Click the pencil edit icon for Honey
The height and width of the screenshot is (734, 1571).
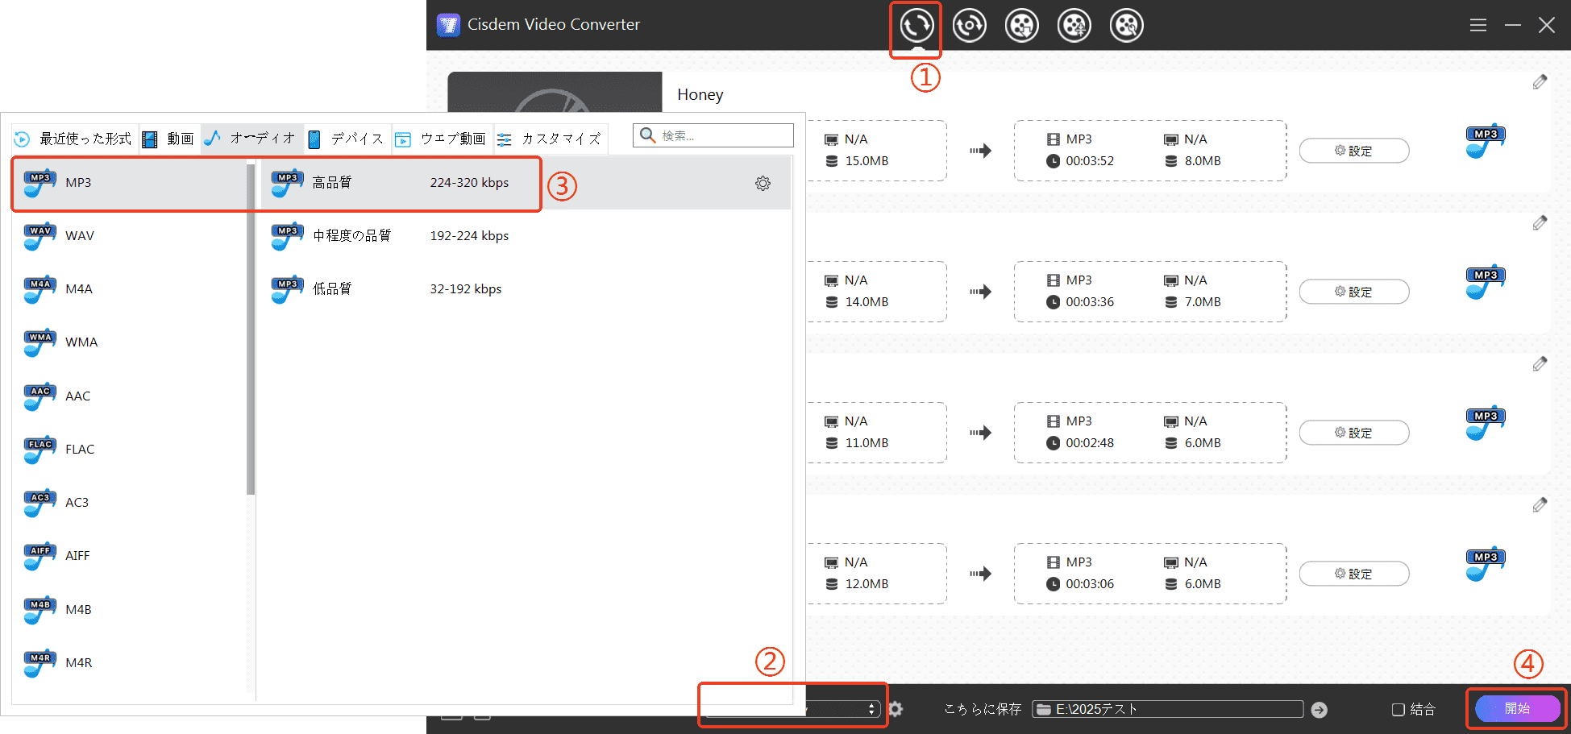1540,82
